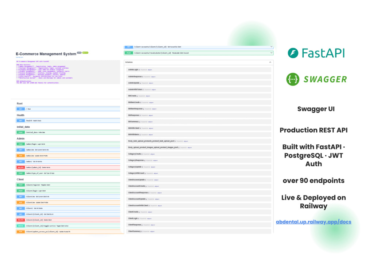Collapse the Schemas section with its arrow

pos(270,62)
